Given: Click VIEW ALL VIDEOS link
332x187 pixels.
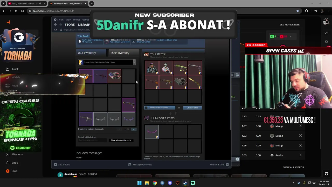Looking at the screenshot, I should pyautogui.click(x=293, y=167).
